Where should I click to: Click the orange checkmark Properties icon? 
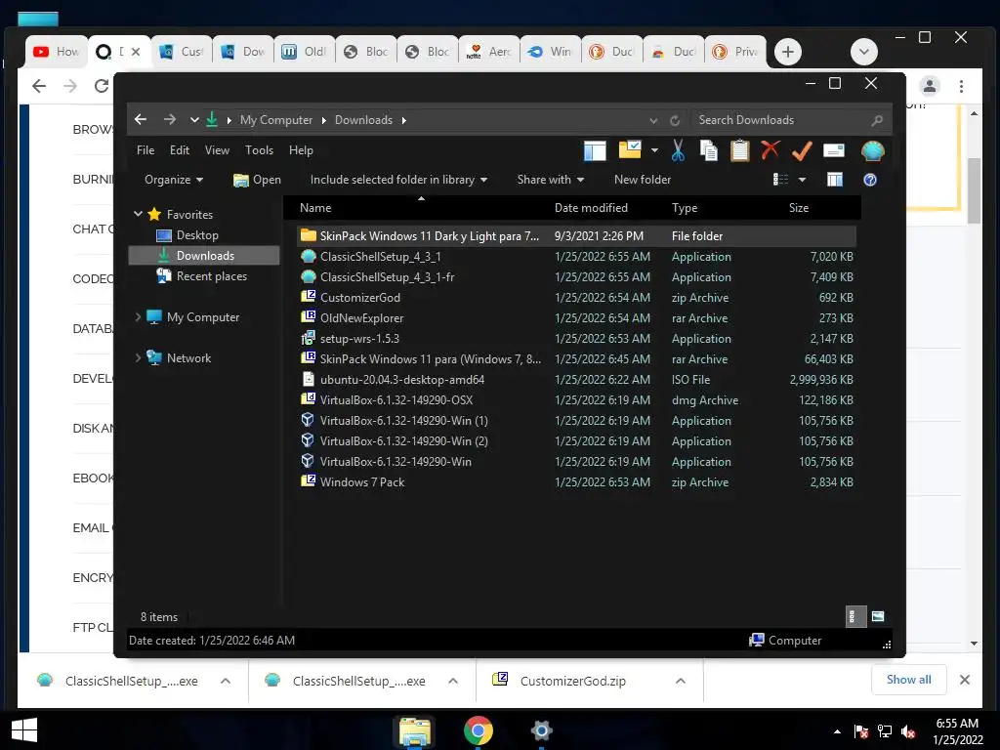(x=802, y=151)
